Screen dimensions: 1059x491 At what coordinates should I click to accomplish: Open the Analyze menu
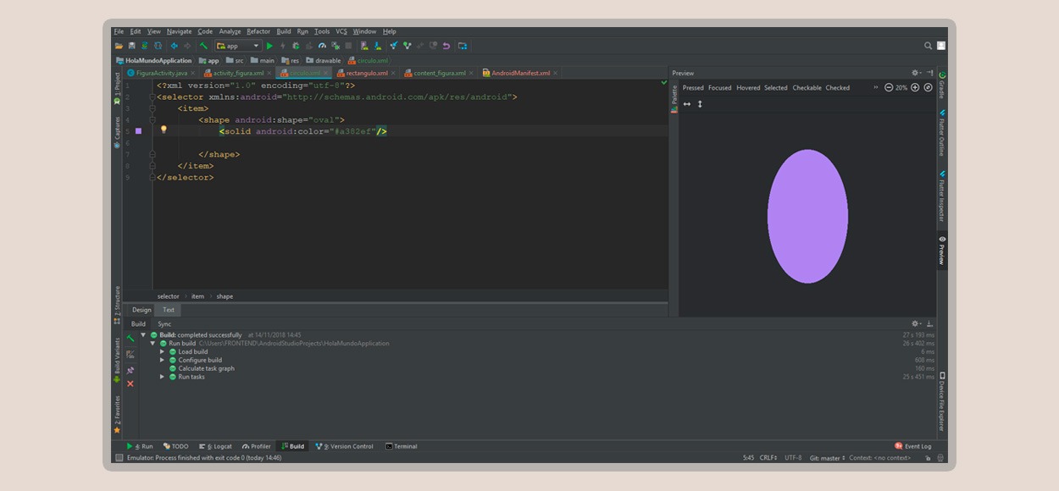point(230,31)
